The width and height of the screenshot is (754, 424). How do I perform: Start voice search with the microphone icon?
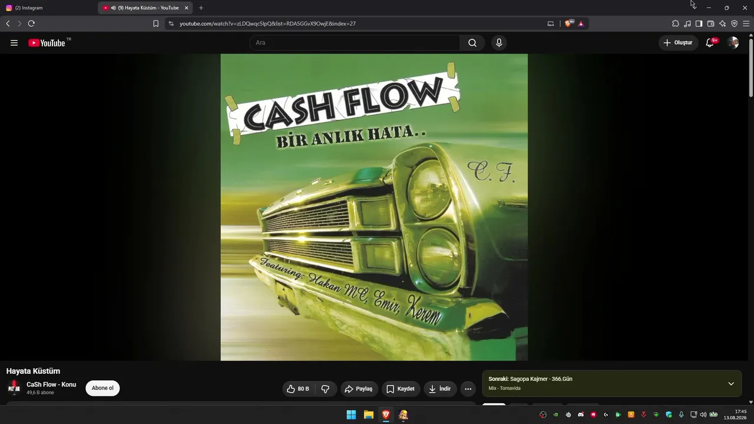[x=499, y=43]
